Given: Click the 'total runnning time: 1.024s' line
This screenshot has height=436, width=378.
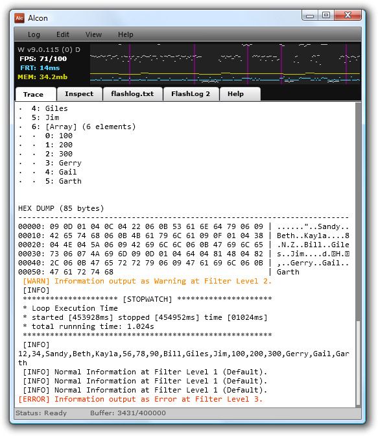Looking at the screenshot, I should (88, 326).
